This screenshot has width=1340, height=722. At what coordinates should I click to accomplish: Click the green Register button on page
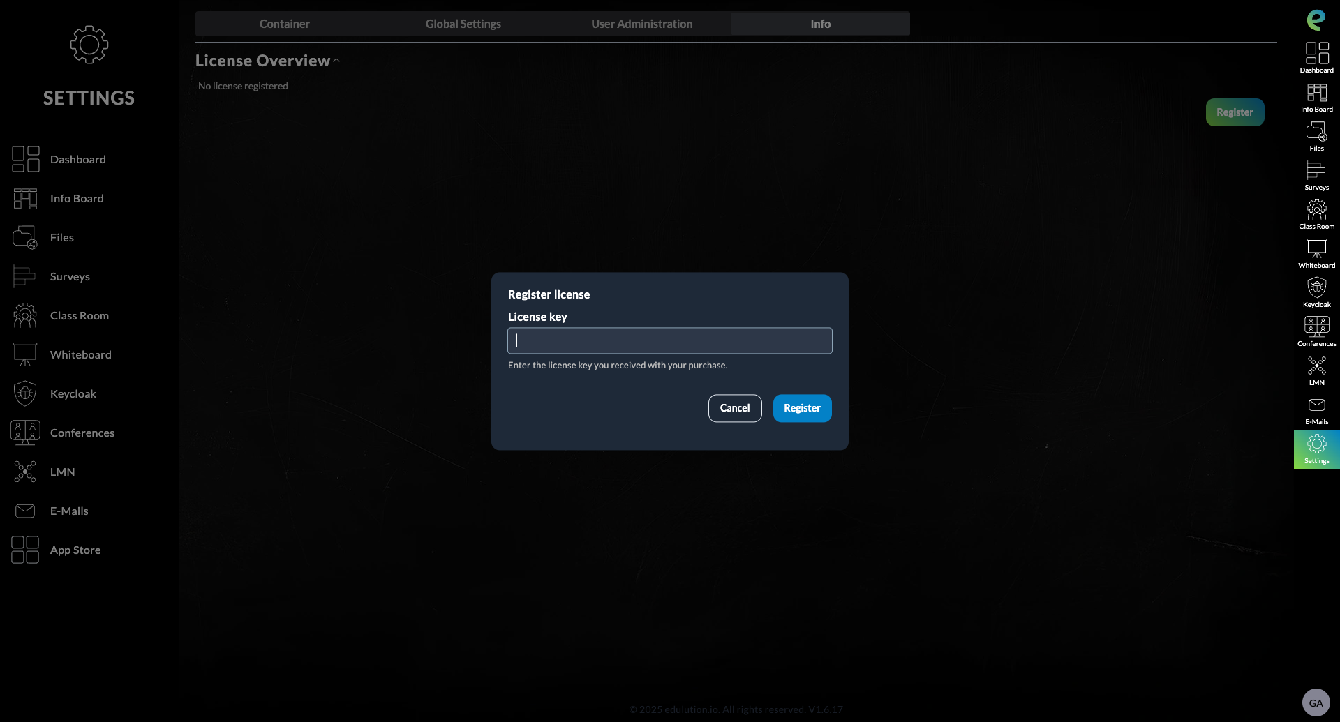click(1235, 112)
